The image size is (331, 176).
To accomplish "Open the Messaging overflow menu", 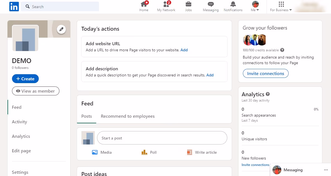I will click(x=326, y=170).
